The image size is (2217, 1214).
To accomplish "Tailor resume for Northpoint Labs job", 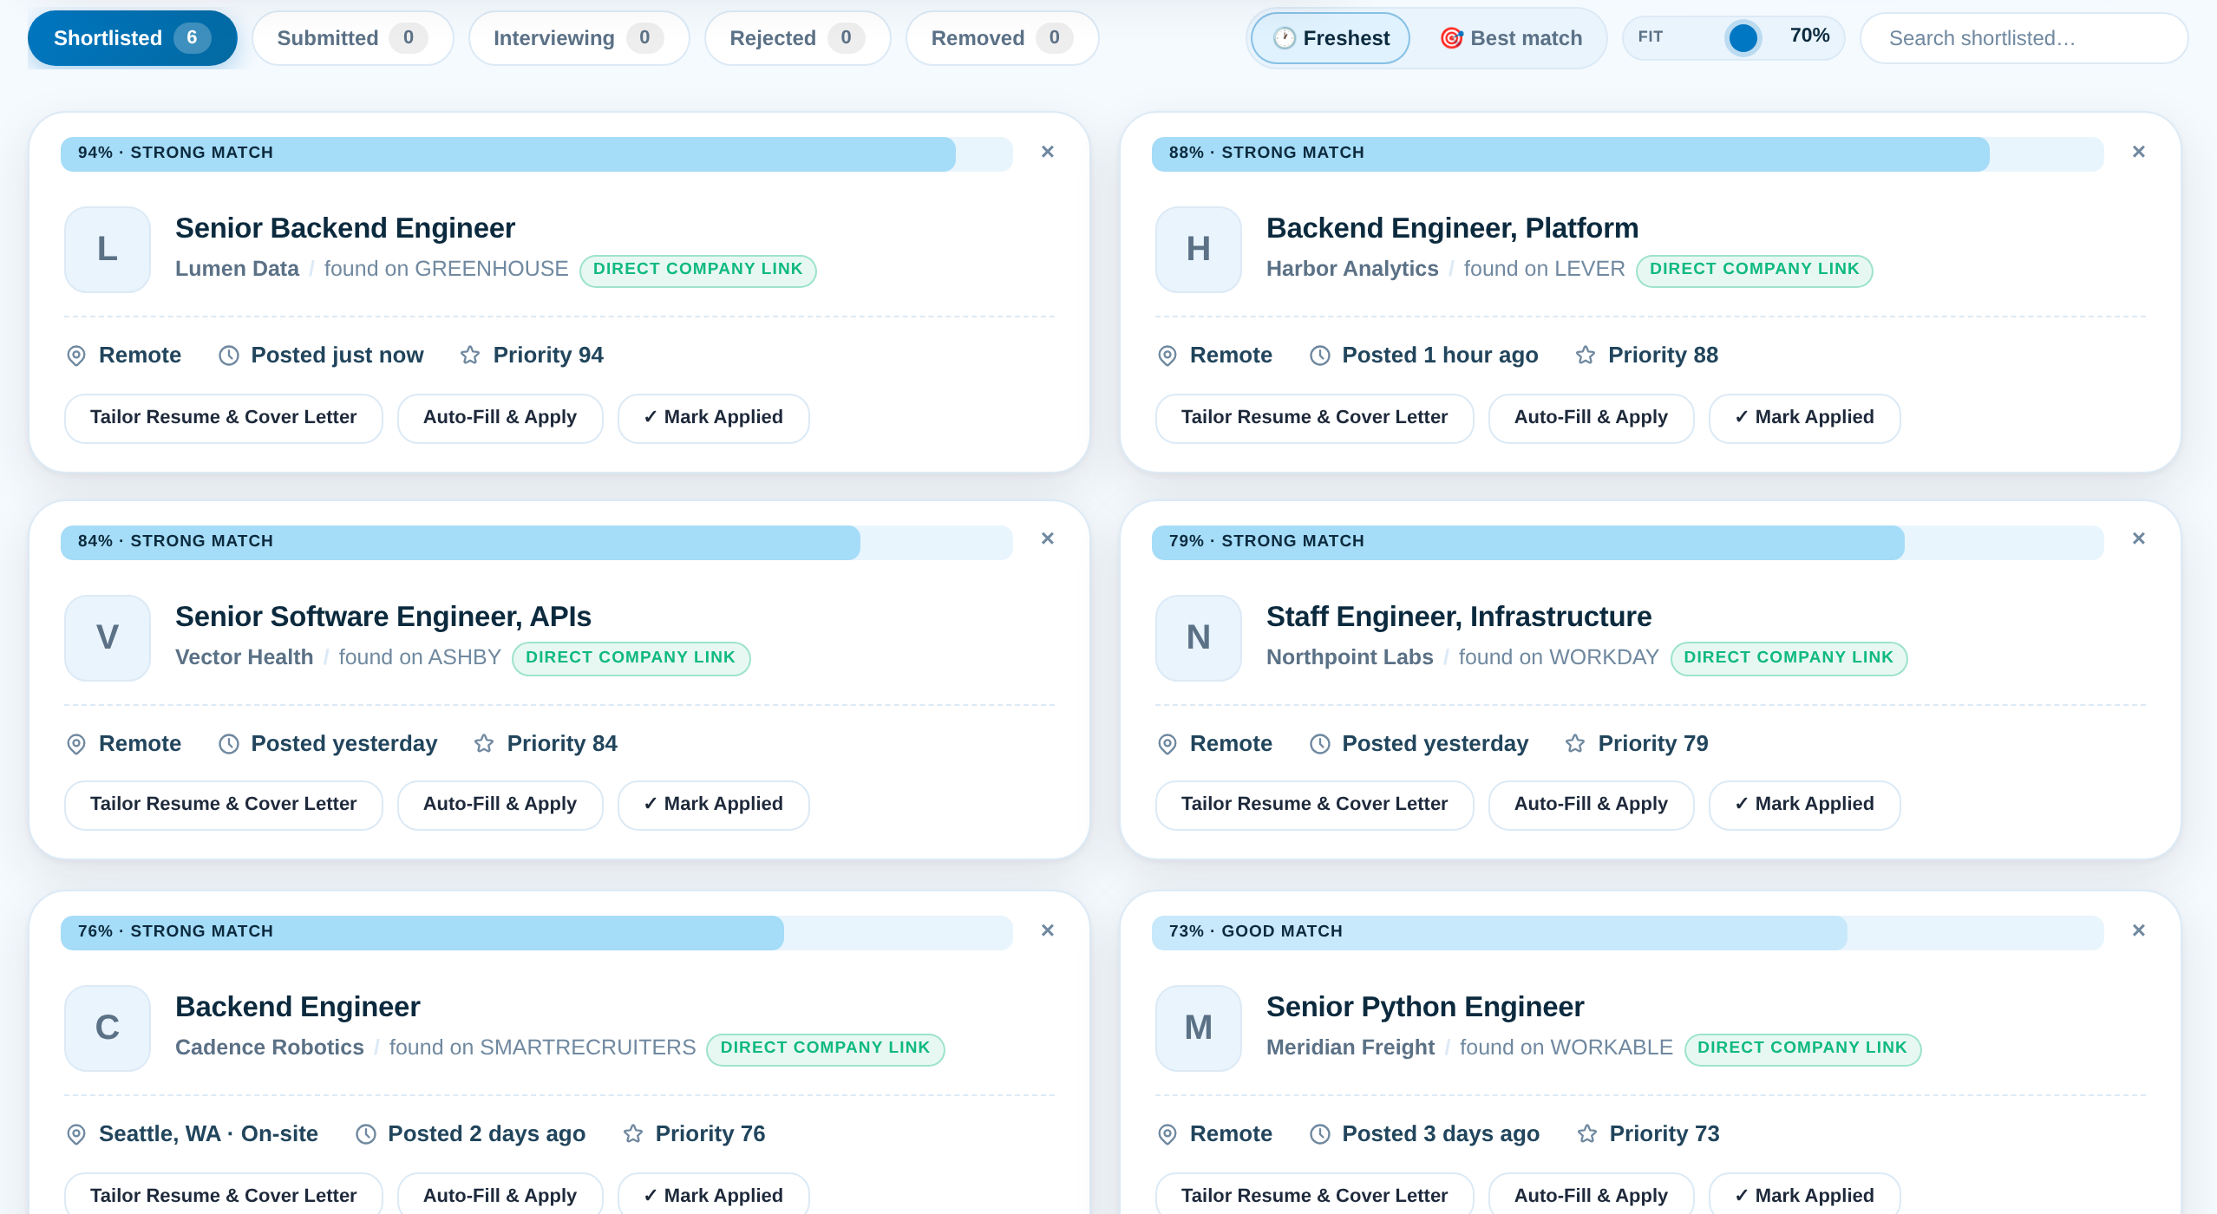I will (x=1315, y=805).
